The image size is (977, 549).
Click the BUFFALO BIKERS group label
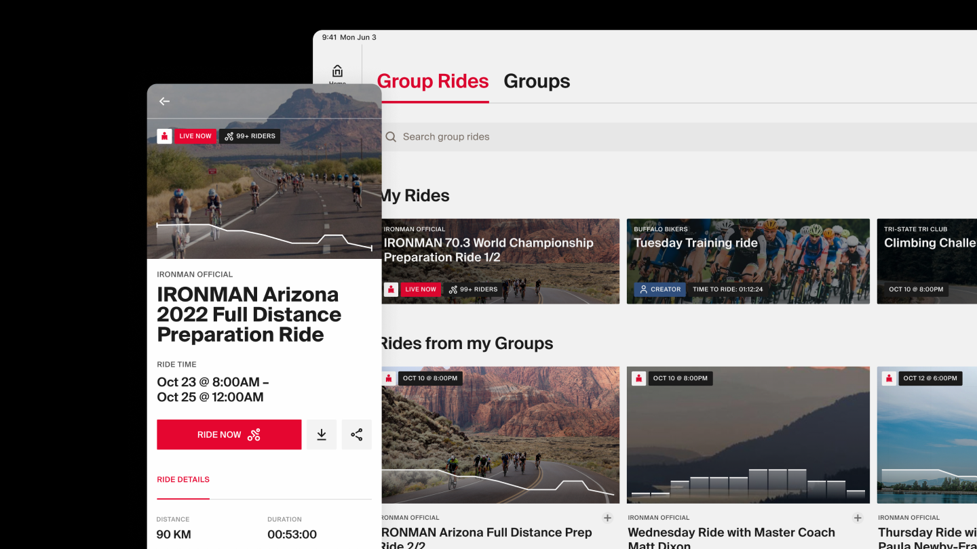[x=661, y=229]
